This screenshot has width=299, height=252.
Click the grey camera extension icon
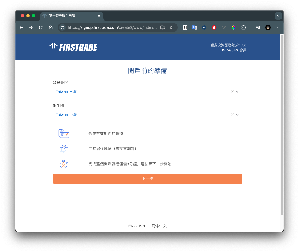pos(224,27)
